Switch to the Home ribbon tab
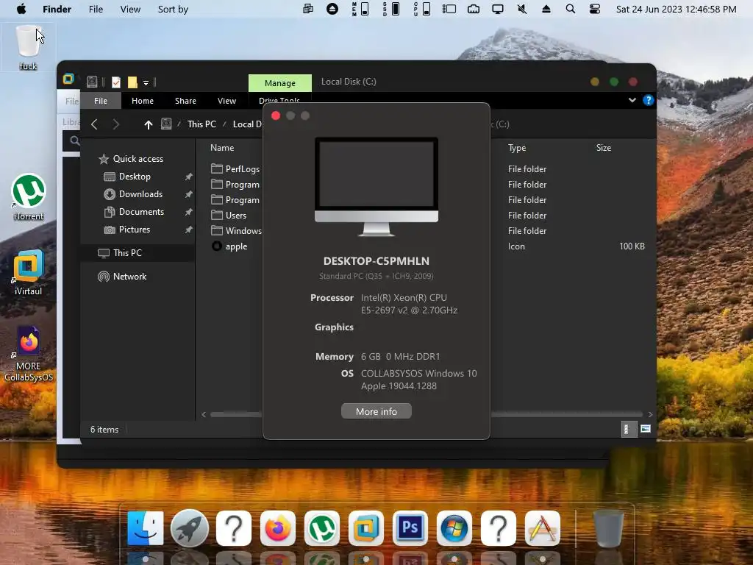The height and width of the screenshot is (565, 753). [x=143, y=101]
